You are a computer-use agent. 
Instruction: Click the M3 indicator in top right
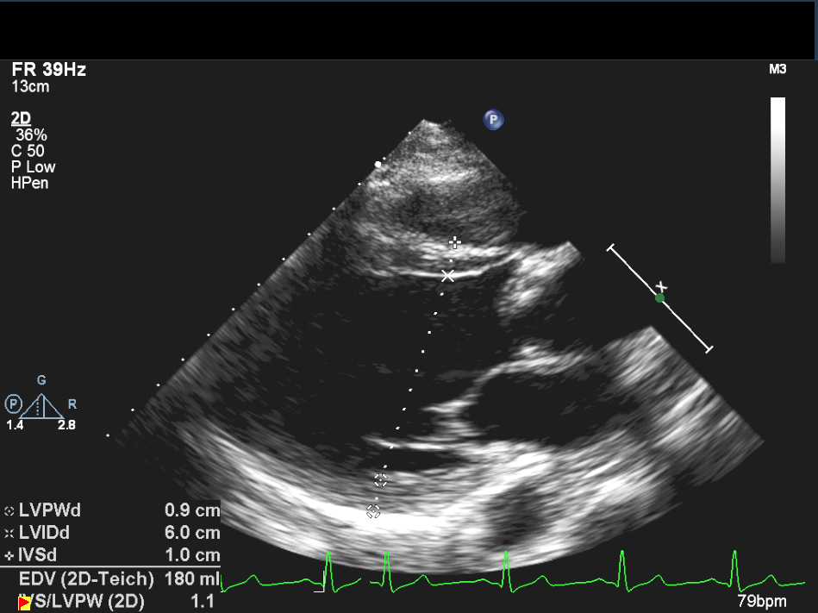pyautogui.click(x=777, y=69)
